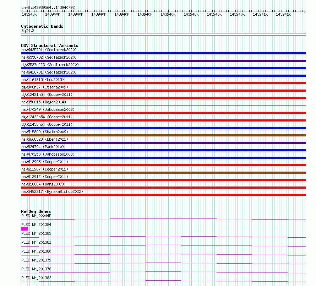
Task: Select variant nsv5492217 (ByrskaBishop2022)
Action: [52, 191]
